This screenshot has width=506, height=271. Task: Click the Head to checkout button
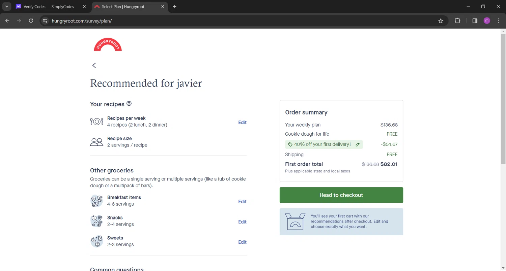pos(341,195)
